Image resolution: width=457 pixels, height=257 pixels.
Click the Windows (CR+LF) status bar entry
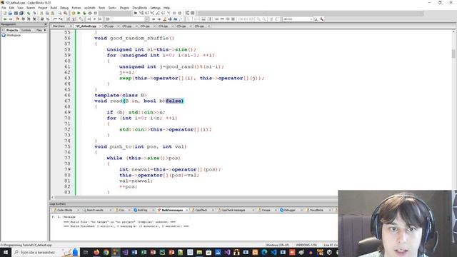(278, 245)
